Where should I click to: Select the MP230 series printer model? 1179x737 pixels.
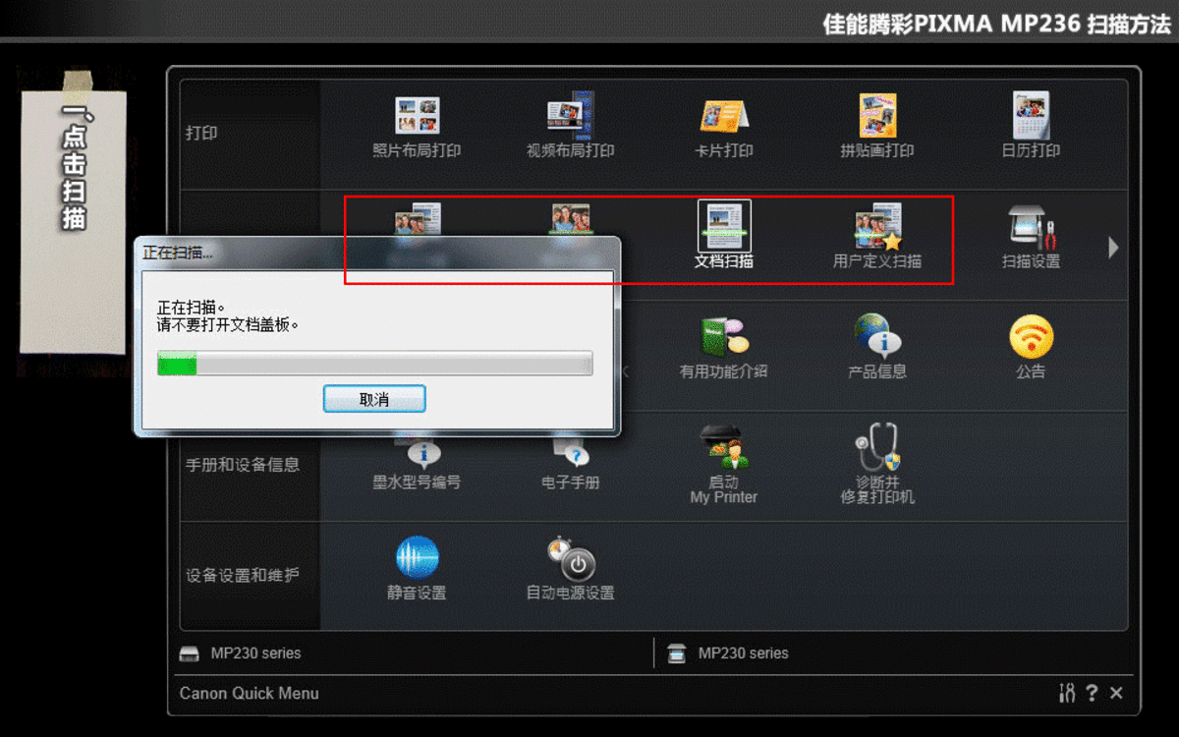[240, 653]
